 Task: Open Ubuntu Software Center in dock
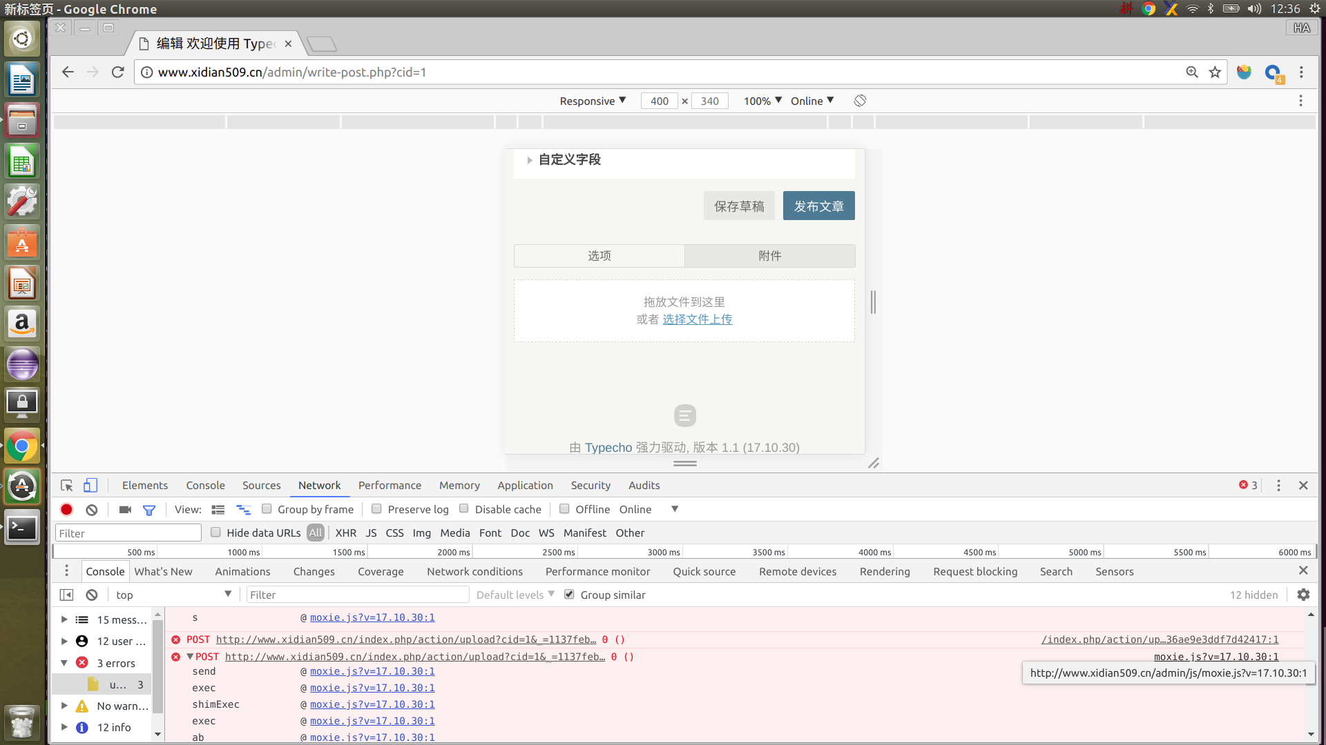pyautogui.click(x=22, y=243)
